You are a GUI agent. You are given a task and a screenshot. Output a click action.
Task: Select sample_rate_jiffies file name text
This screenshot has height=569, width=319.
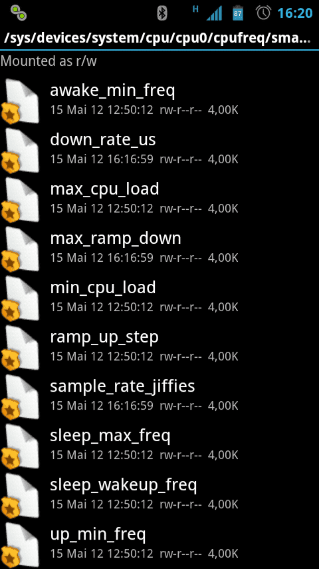122,386
